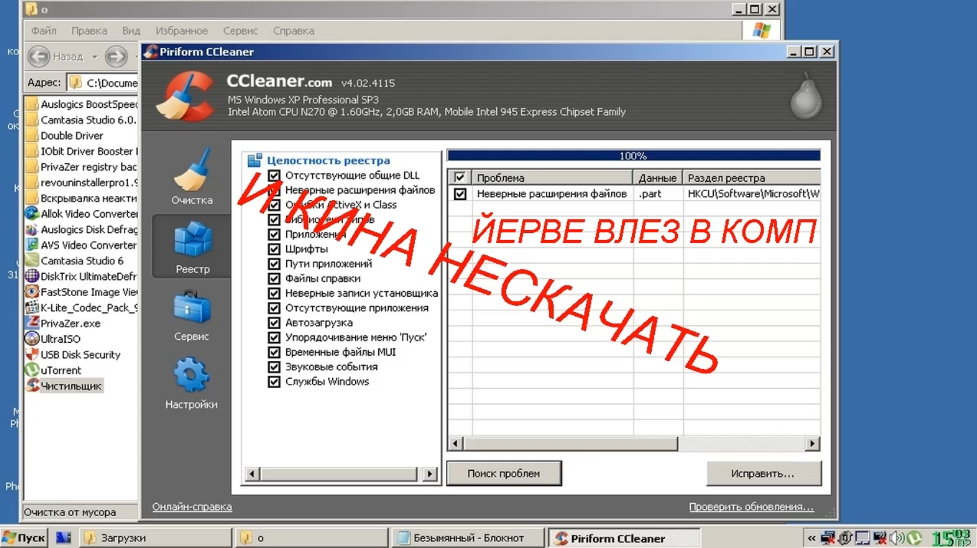This screenshot has height=548, width=977.
Task: Toggle Отсутствующие общие DLL checkbox
Action: pos(274,175)
